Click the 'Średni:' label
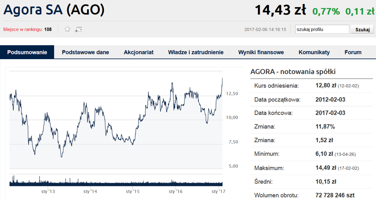 pos(263,182)
